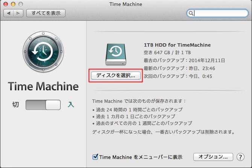Click the Time Machine title under the clock
This screenshot has height=168, width=252.
tap(43, 86)
